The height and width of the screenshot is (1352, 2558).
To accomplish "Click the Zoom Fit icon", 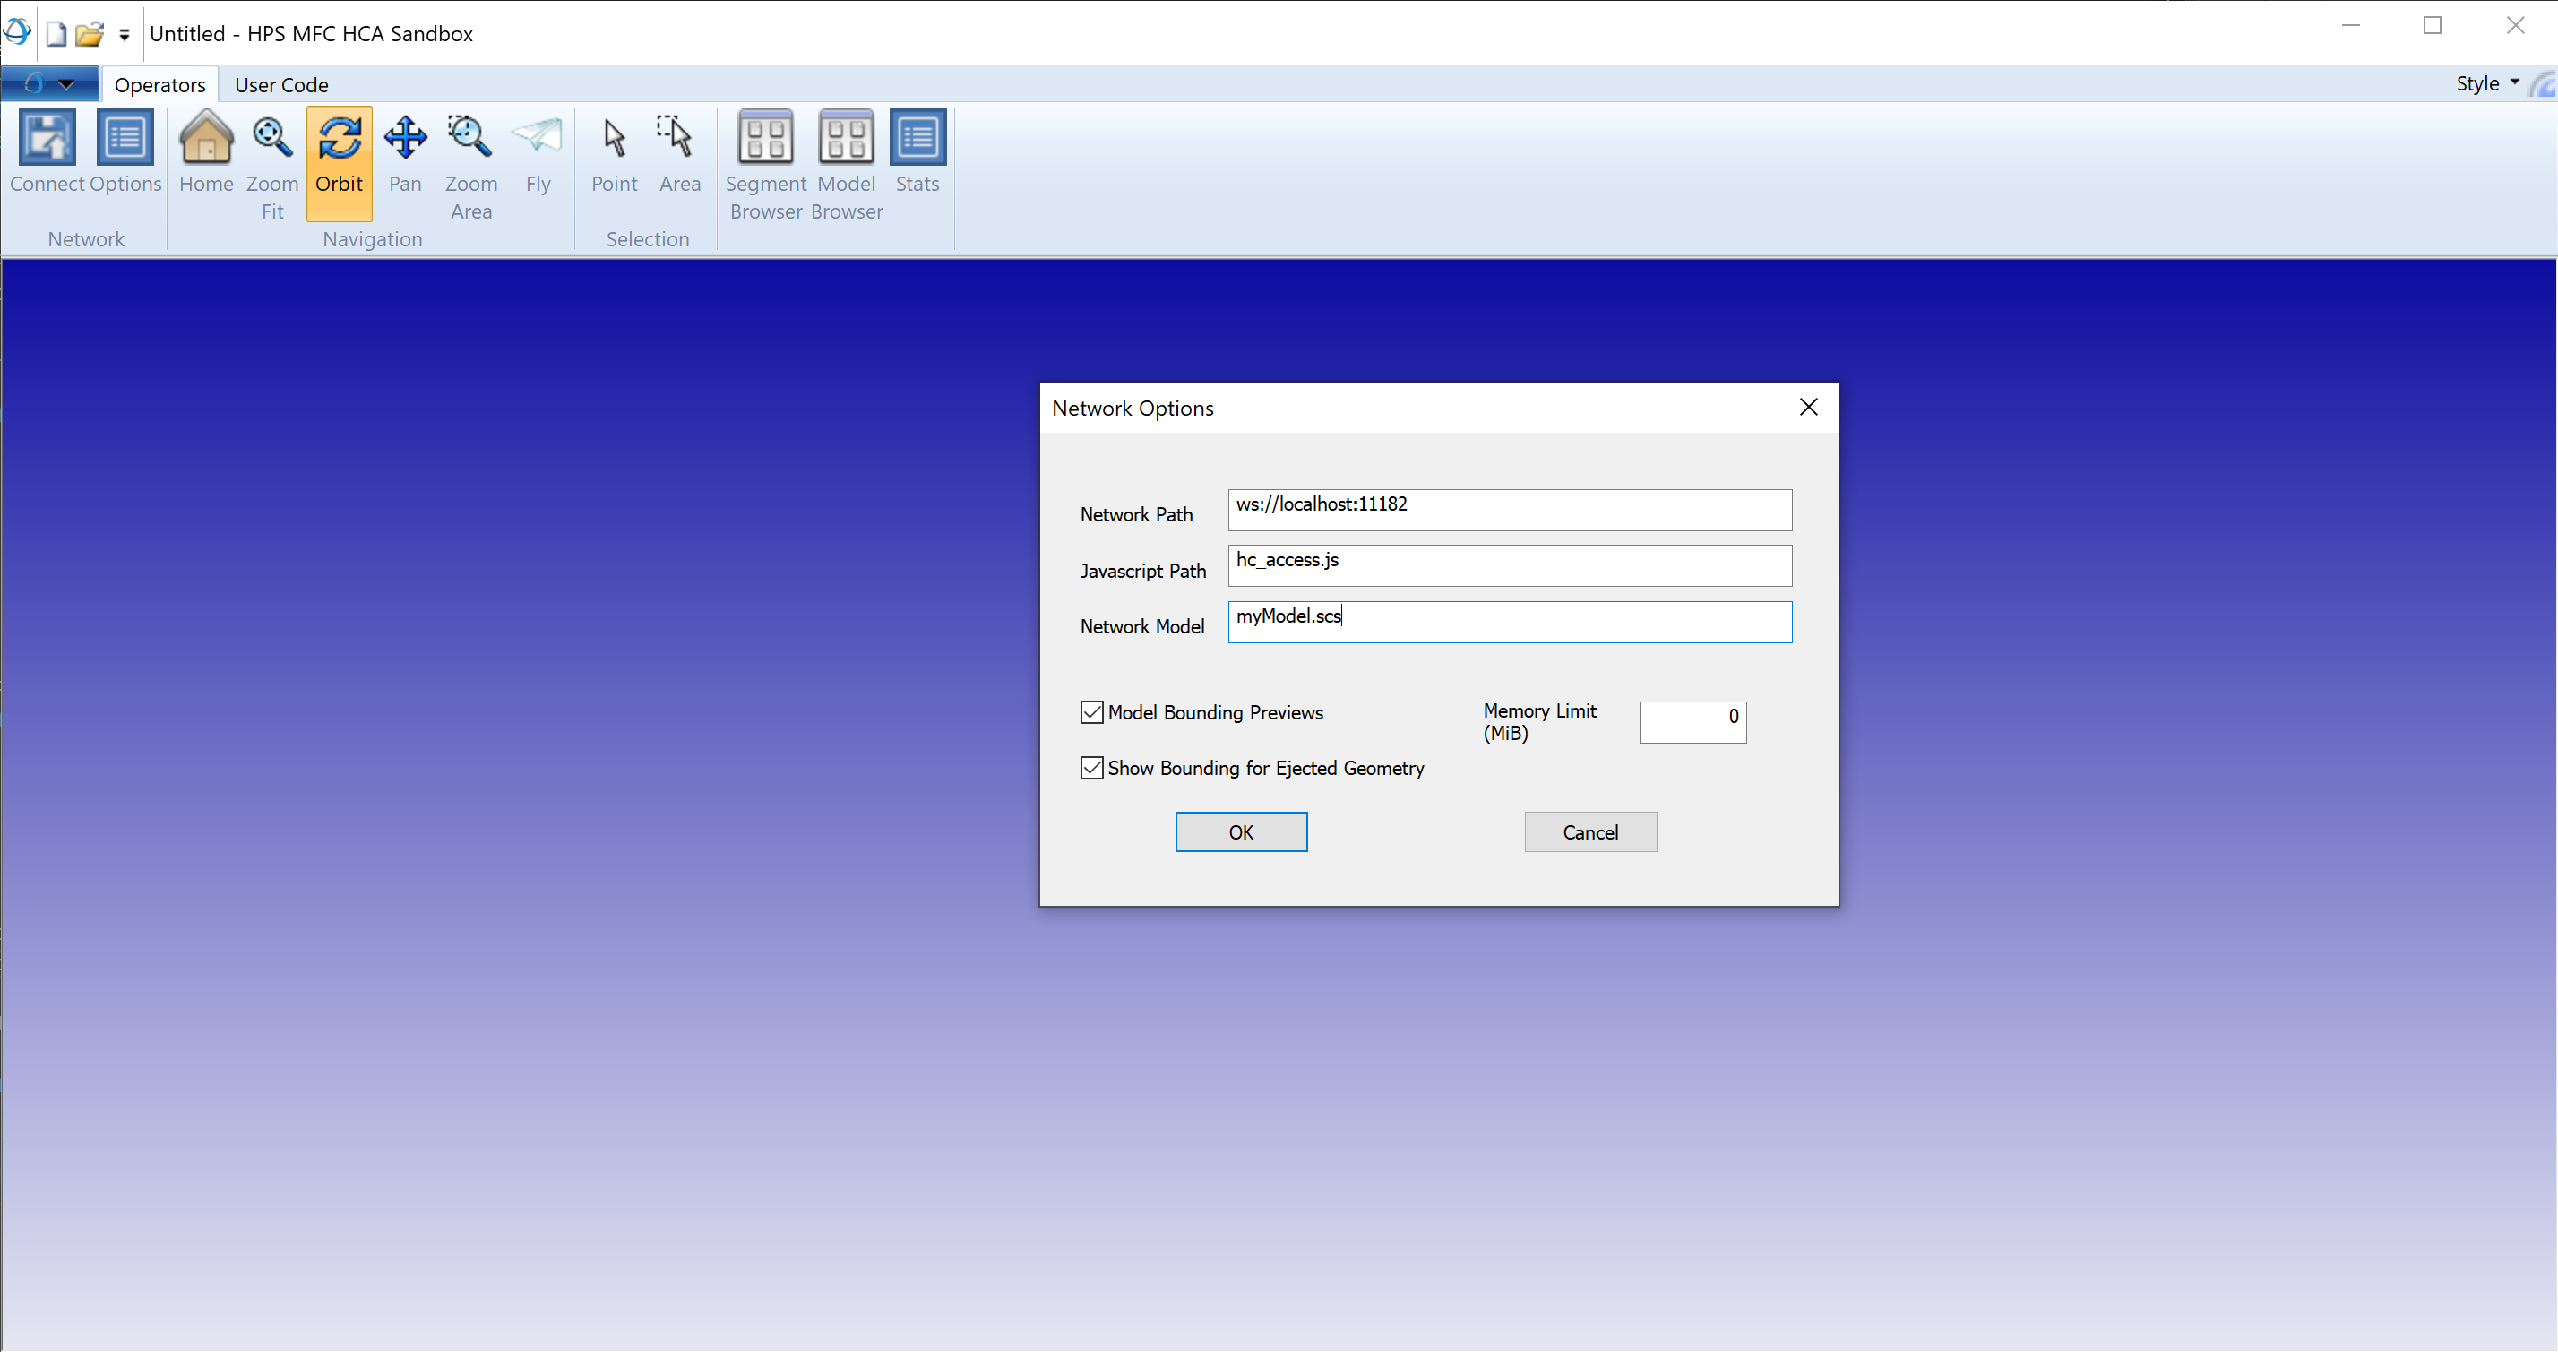I will (272, 139).
